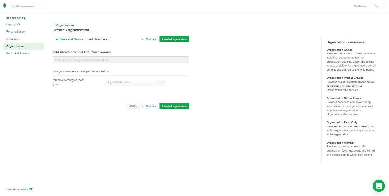Screen dimensions: 389x196
Task: Click bottom Go Back link
Action: pos(149,106)
